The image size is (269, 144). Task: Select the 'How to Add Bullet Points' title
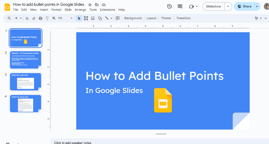[x=154, y=76]
